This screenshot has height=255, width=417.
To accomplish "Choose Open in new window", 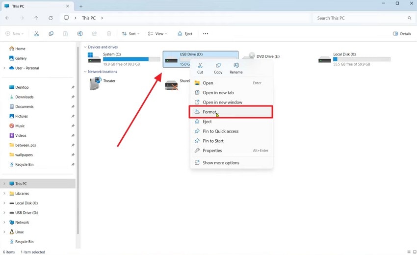I will click(x=231, y=102).
